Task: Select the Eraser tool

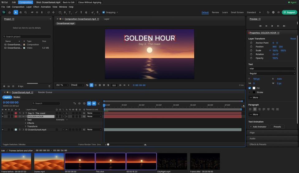Action: pos(86,12)
